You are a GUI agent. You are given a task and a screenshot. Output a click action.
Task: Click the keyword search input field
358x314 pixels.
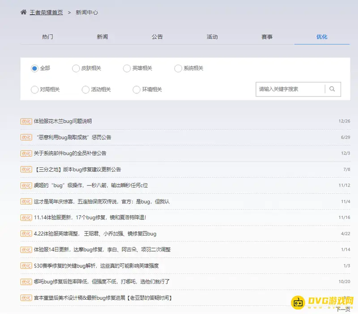[289, 89]
